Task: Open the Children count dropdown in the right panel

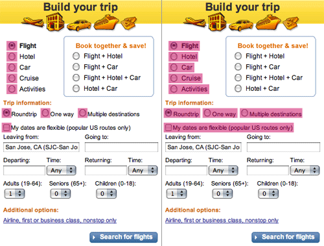Action: pyautogui.click(x=268, y=193)
